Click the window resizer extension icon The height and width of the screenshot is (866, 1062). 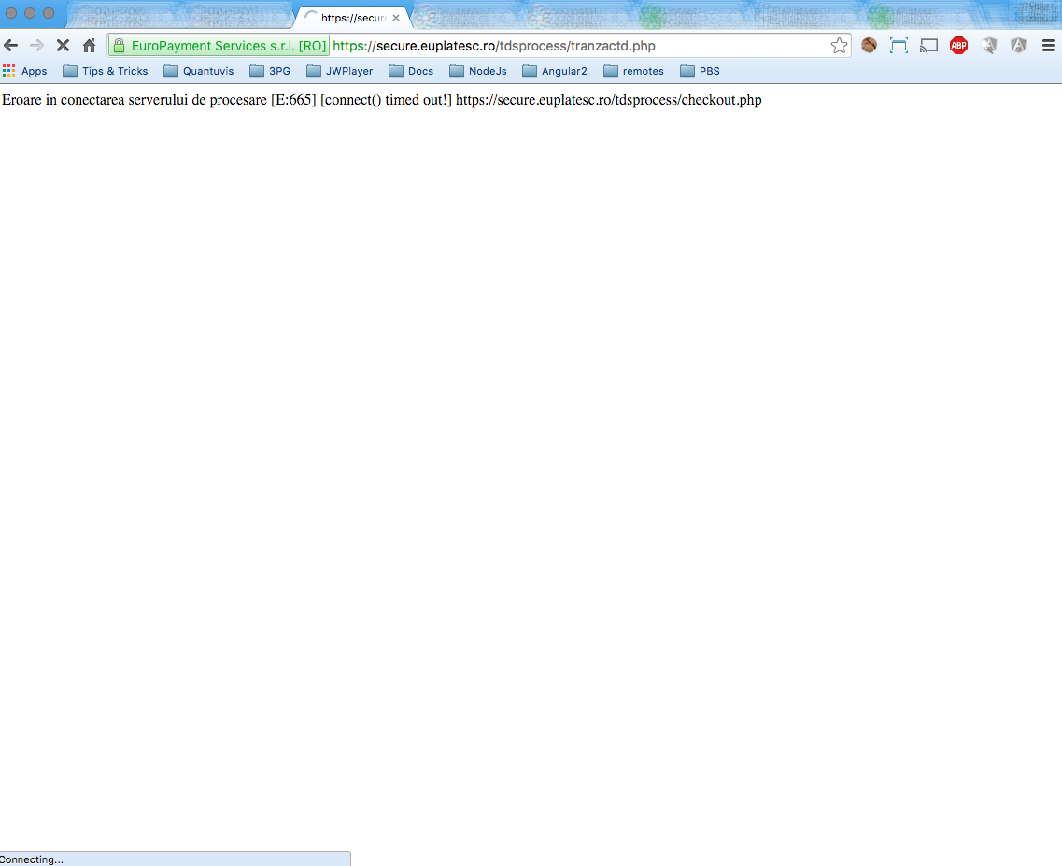point(899,45)
